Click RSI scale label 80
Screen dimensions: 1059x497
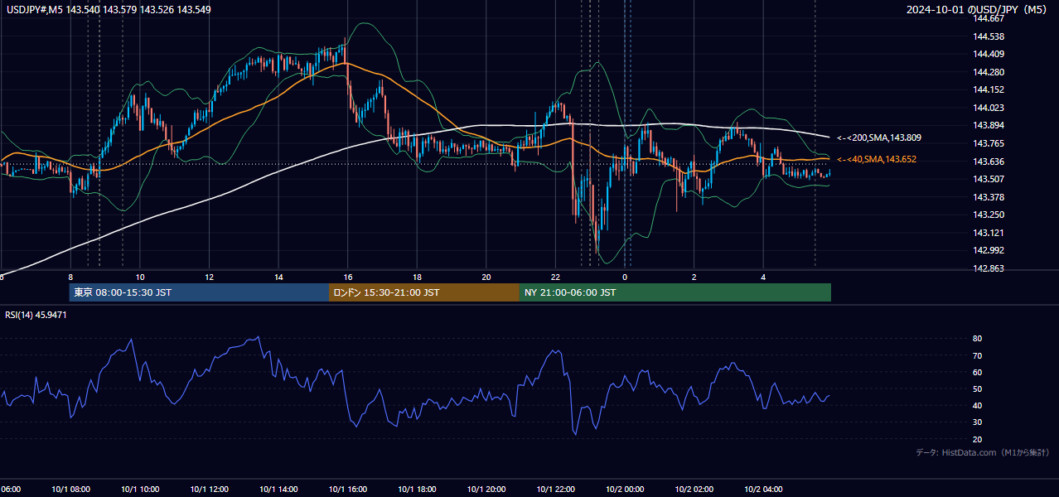[978, 339]
